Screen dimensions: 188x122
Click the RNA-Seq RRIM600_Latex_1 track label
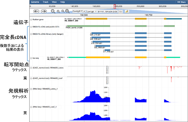[x=45, y=89]
